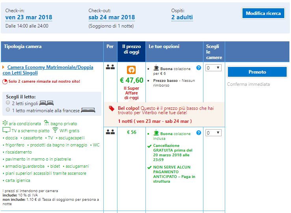Click the two-person occupancy icon beside €56

(110, 132)
